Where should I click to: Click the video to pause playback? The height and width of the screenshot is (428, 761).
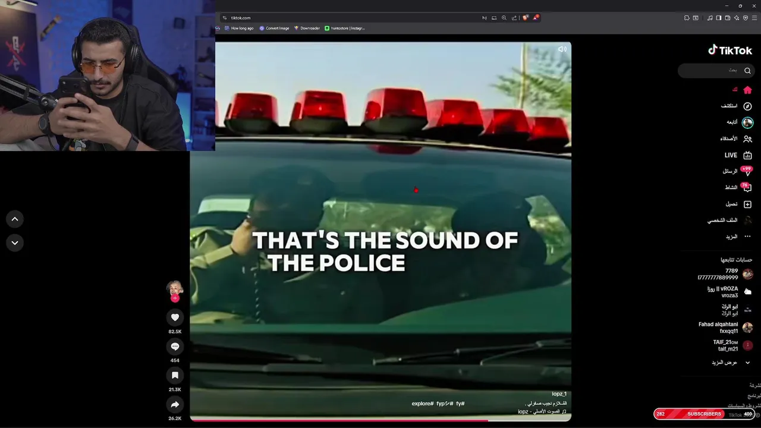point(380,232)
